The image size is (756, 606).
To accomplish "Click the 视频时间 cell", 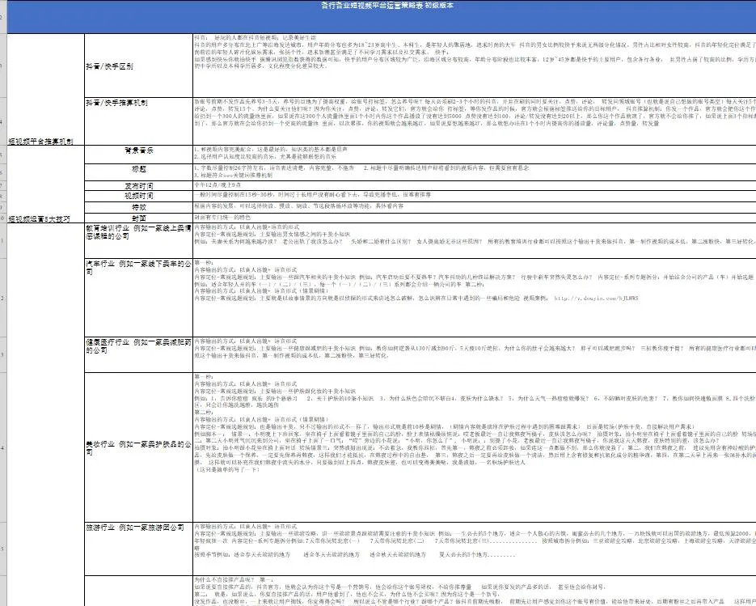I will tap(138, 195).
